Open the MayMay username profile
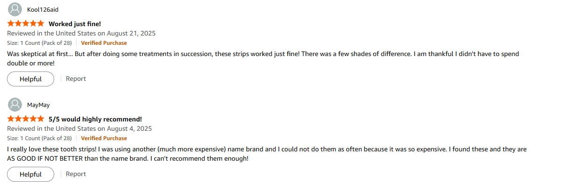Image resolution: width=577 pixels, height=192 pixels. coord(38,105)
